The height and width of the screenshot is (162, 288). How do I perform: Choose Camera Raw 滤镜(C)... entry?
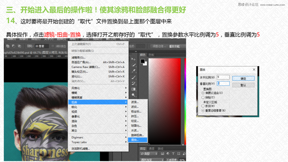coord(98,67)
